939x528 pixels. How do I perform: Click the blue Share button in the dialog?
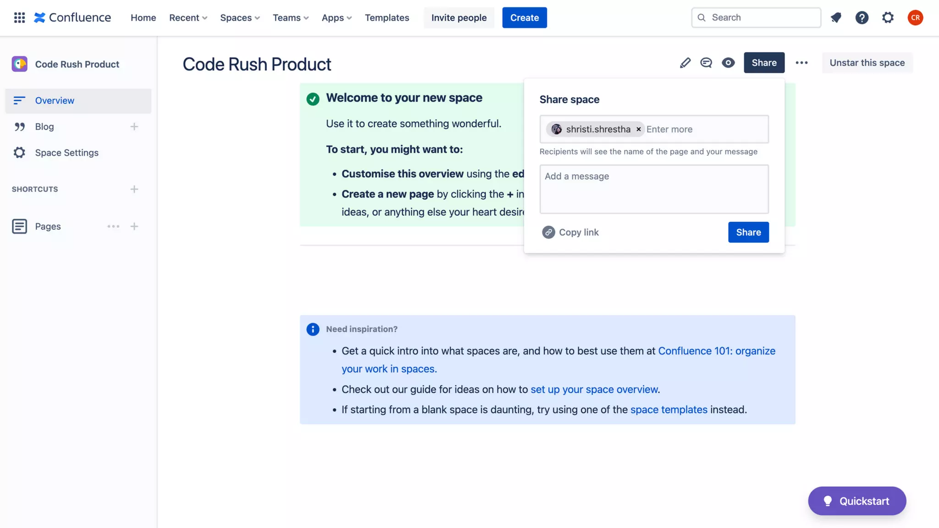click(x=748, y=232)
